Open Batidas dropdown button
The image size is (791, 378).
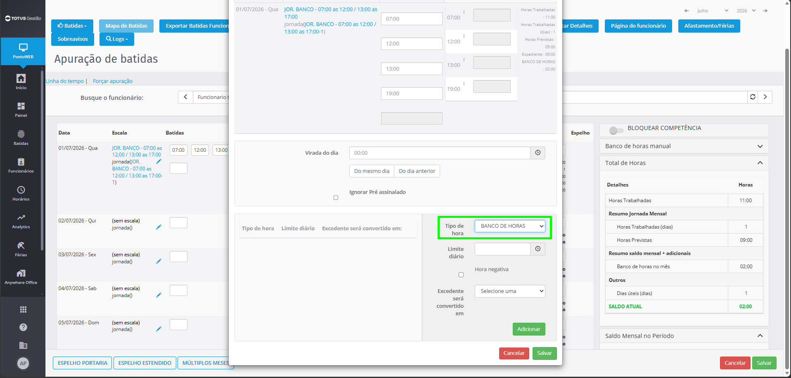pos(72,26)
